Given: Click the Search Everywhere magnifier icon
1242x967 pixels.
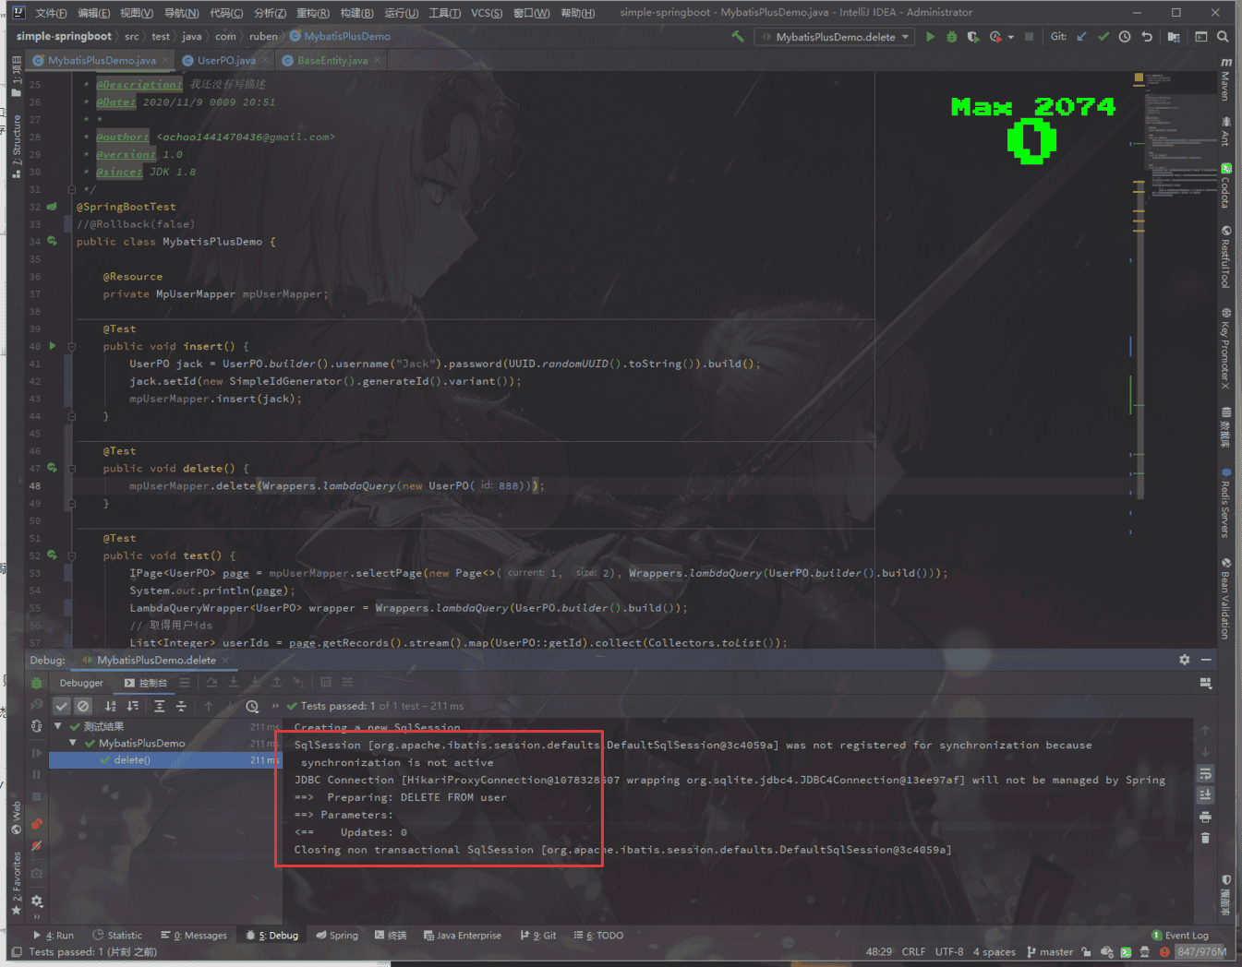Looking at the screenshot, I should click(1223, 37).
